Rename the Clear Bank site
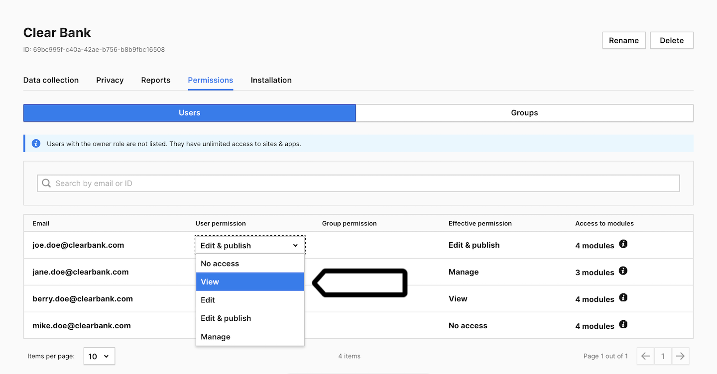 point(624,40)
